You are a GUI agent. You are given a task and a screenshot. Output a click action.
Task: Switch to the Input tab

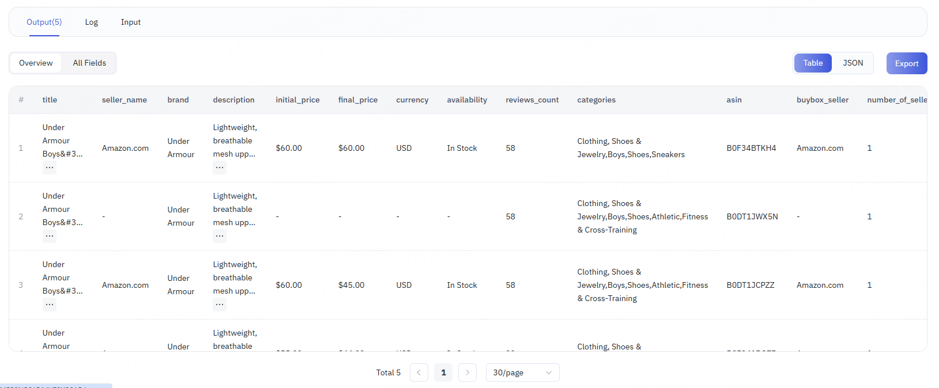click(x=131, y=22)
